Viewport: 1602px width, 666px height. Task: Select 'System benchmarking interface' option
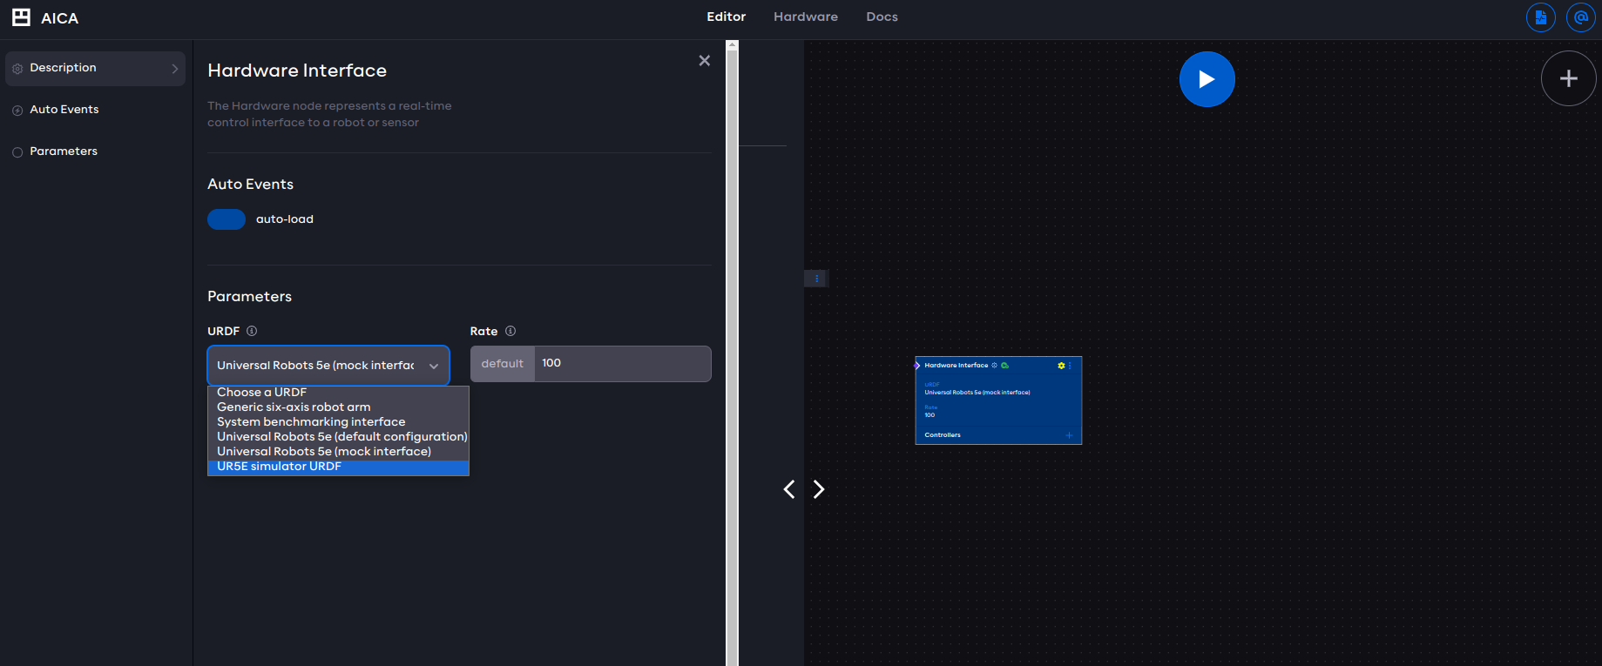(338, 422)
